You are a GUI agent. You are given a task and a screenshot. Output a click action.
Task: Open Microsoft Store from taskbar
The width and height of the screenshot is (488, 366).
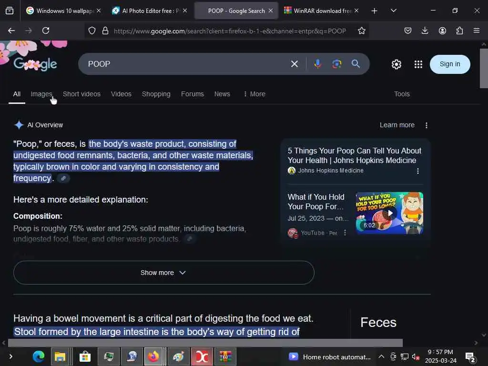[x=85, y=356]
